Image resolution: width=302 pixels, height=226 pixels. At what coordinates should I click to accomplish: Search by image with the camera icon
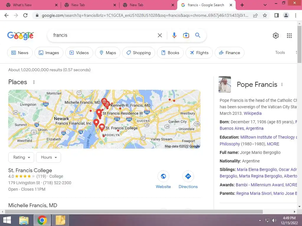(x=186, y=35)
